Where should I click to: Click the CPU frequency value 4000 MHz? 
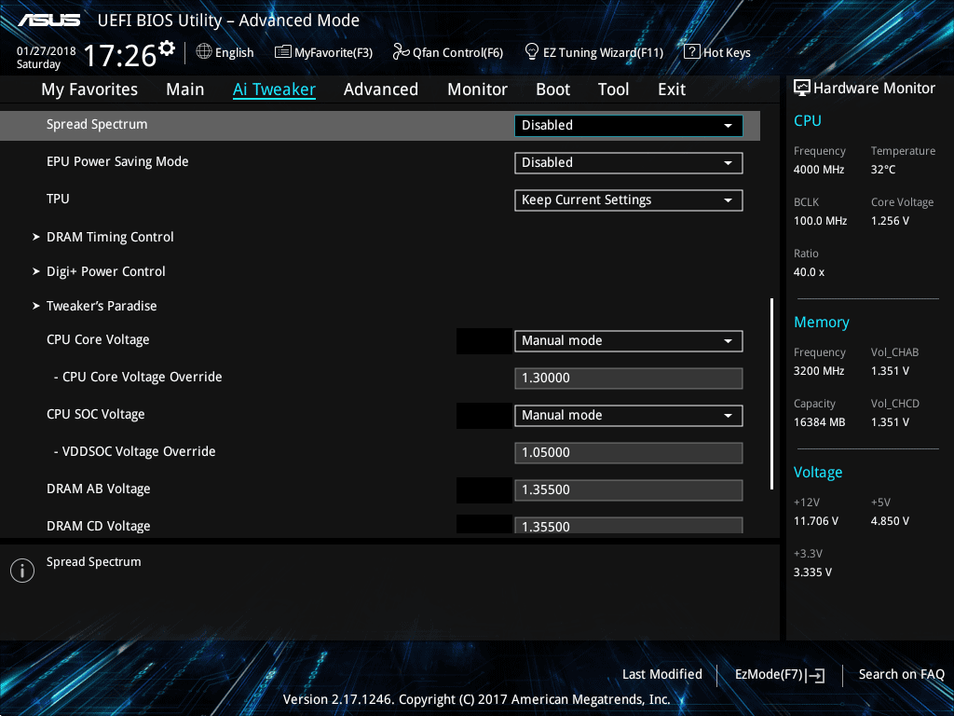pos(819,170)
